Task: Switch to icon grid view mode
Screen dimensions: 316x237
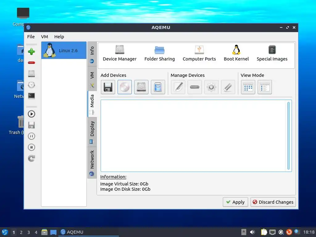Action: click(248, 87)
